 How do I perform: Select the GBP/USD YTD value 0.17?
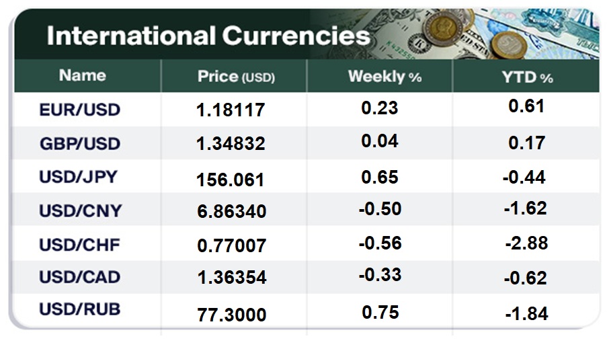pos(527,143)
